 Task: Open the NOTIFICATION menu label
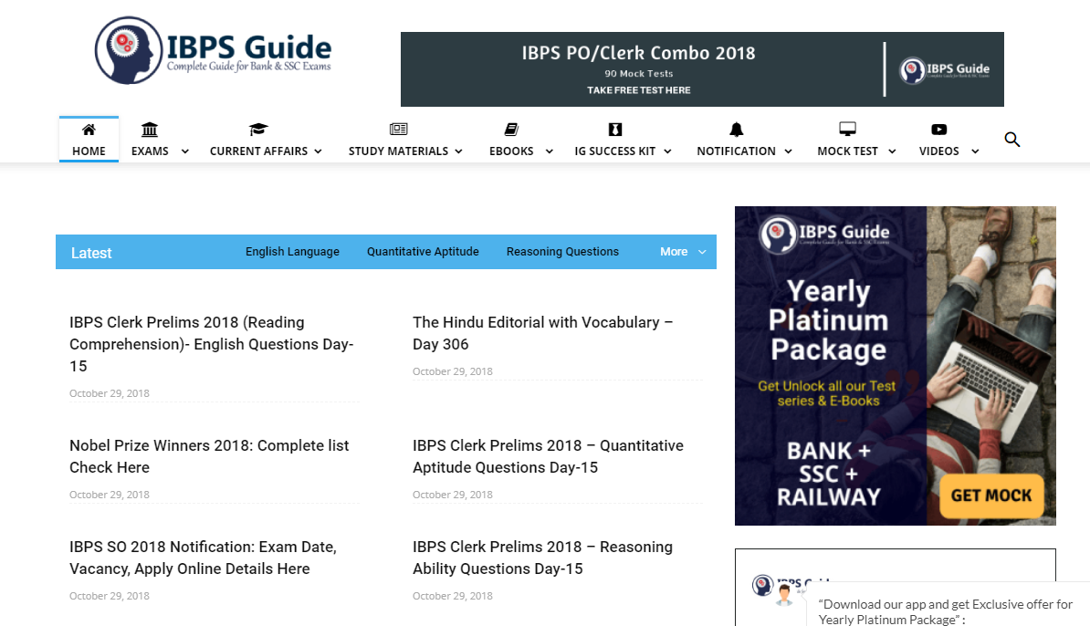click(x=736, y=151)
